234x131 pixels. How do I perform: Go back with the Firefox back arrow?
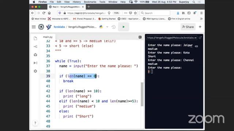click(33, 13)
